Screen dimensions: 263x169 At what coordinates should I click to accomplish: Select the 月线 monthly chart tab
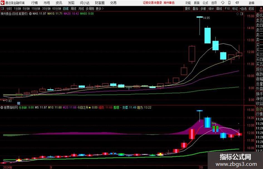point(81,9)
